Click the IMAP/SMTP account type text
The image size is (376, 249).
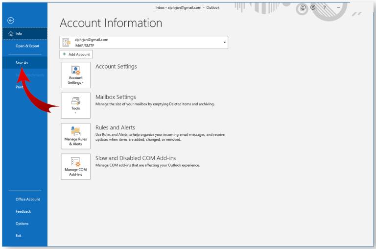[x=84, y=46]
